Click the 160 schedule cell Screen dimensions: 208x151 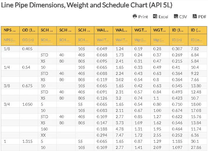(44, 129)
